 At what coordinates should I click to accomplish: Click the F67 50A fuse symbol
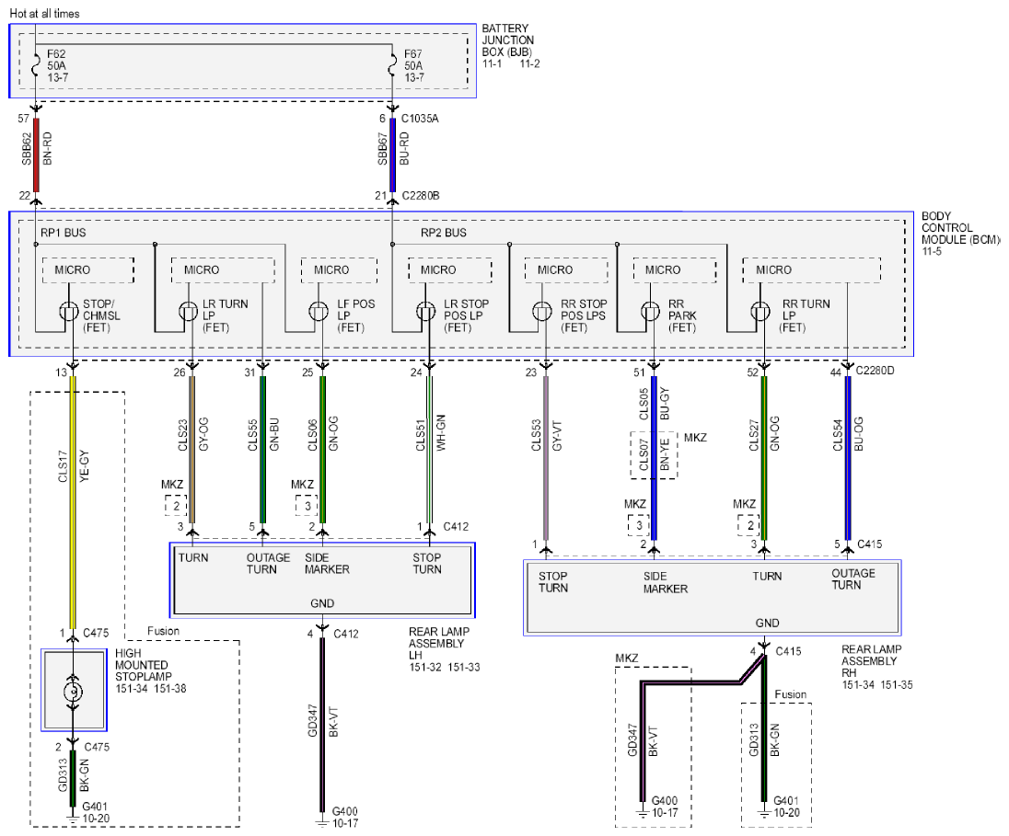coord(392,65)
